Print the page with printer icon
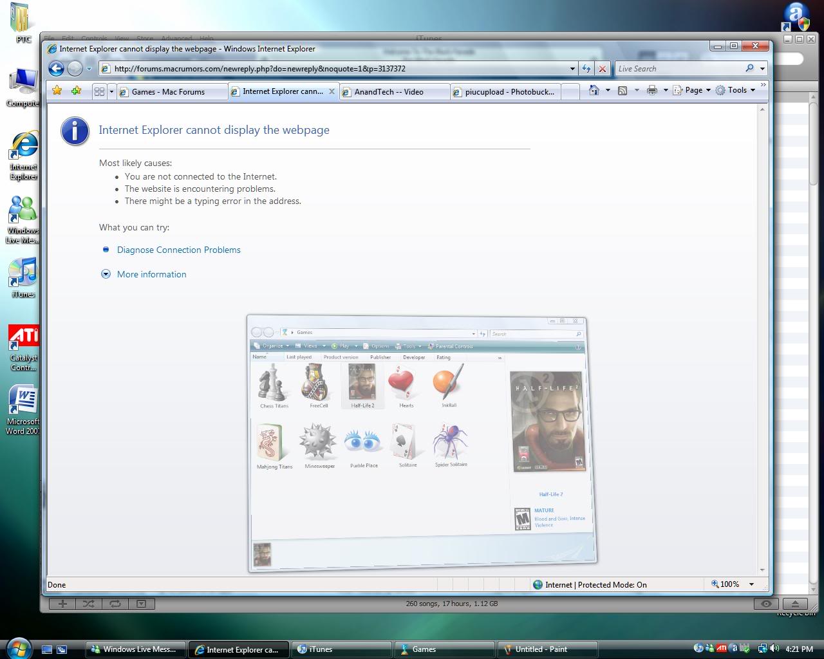This screenshot has width=824, height=659. 652,90
